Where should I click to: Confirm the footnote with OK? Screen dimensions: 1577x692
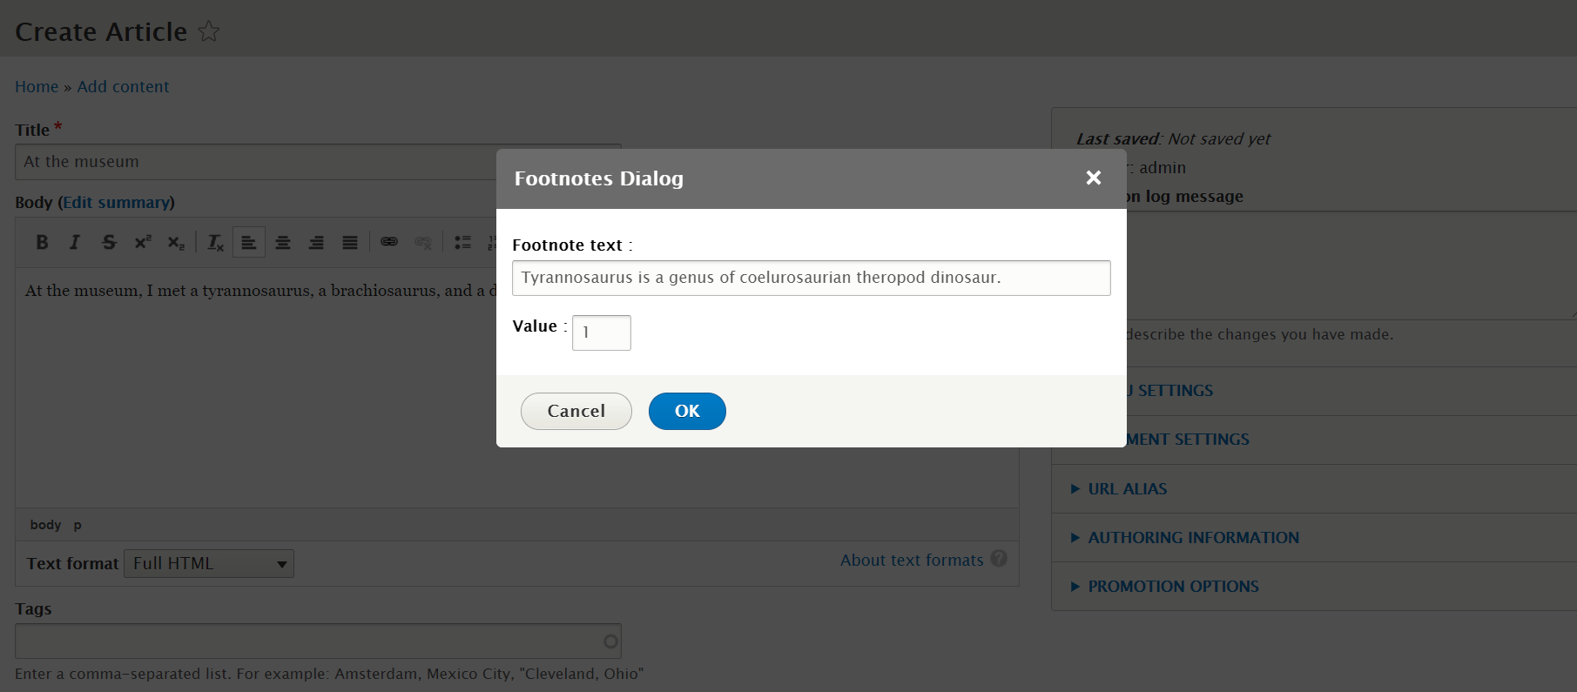coord(687,411)
